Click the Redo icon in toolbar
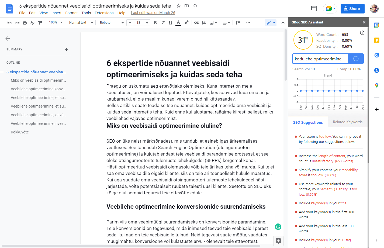This screenshot has width=384, height=248. [x=17, y=23]
